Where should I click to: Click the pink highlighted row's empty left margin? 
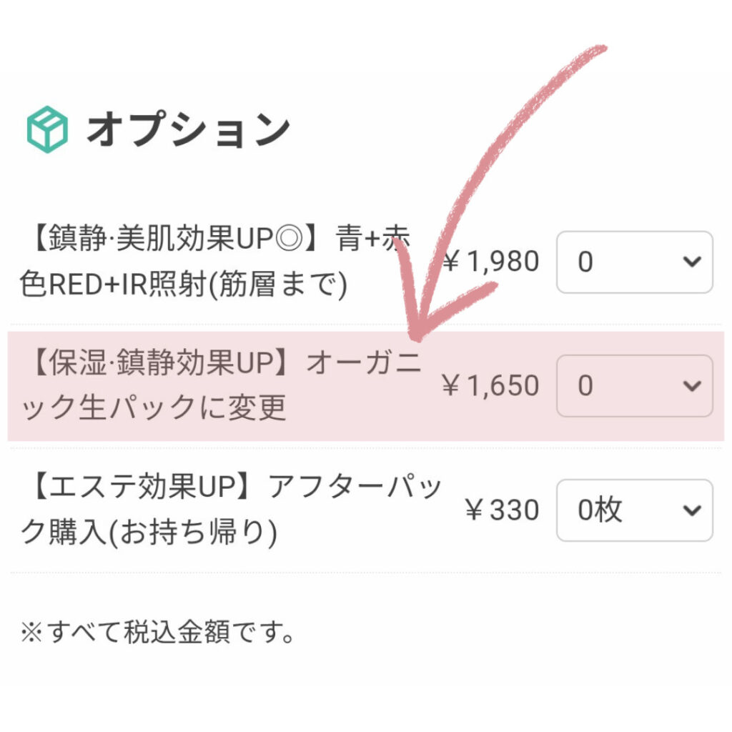pyautogui.click(x=16, y=386)
